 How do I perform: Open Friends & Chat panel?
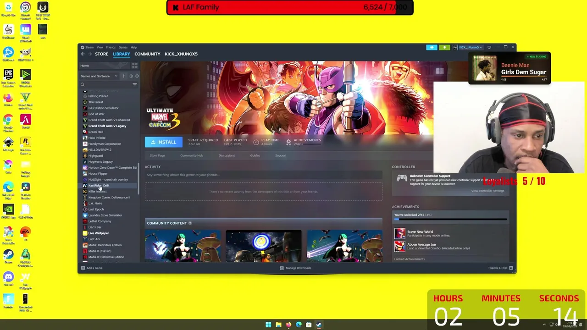(500, 268)
